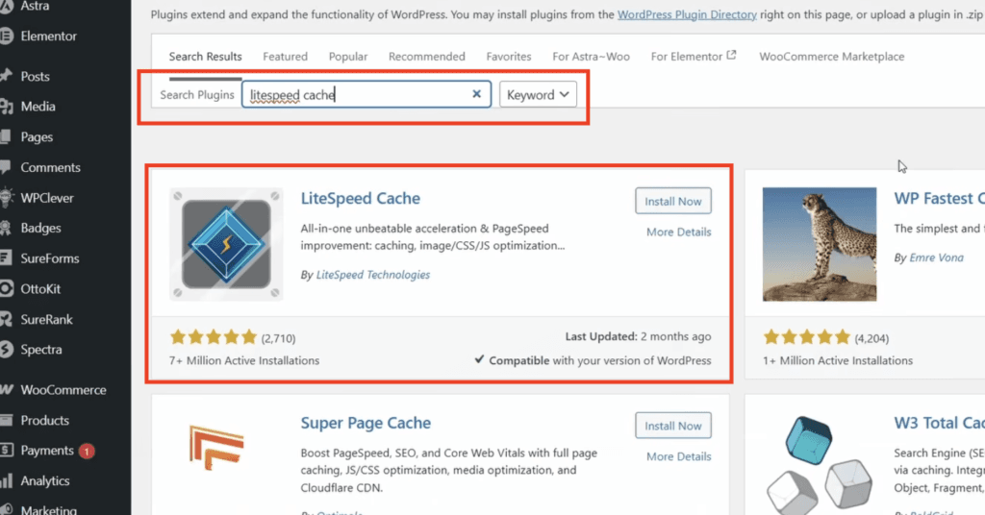Screen dimensions: 985x515
Task: Open W3 Total Cache title link
Action: (x=939, y=423)
